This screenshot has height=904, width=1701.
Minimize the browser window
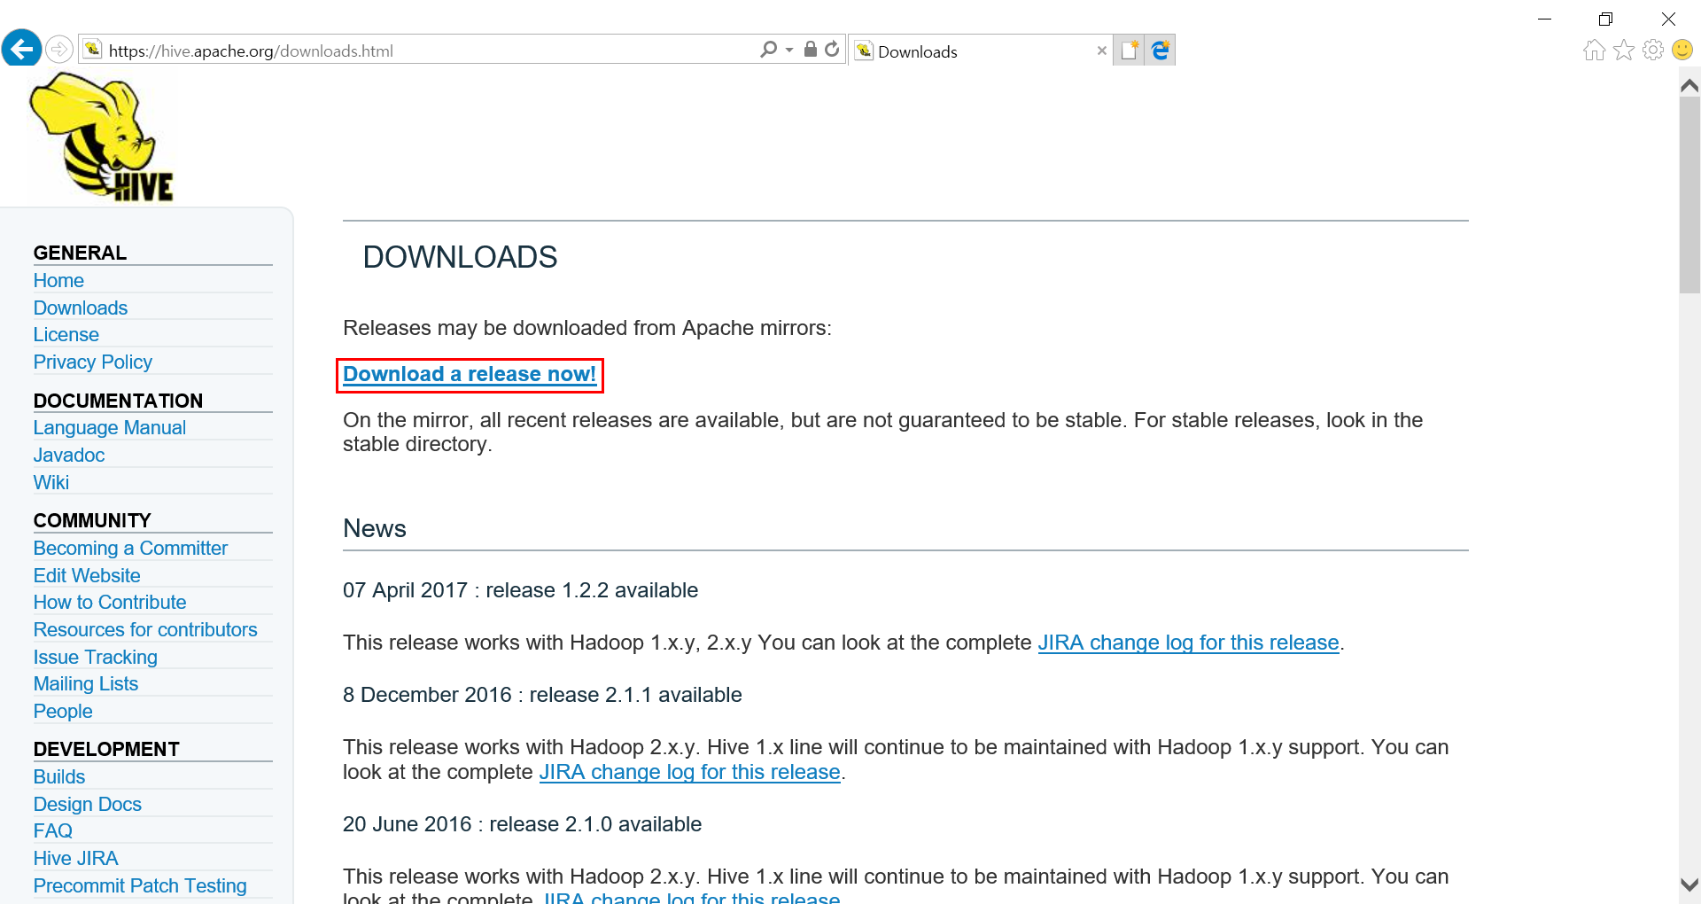(1545, 19)
